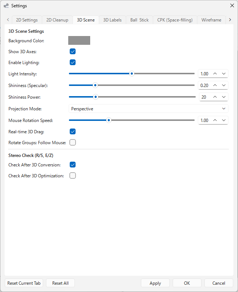The width and height of the screenshot is (238, 292).
Task: Click the Settings window app icon
Action: click(x=6, y=6)
